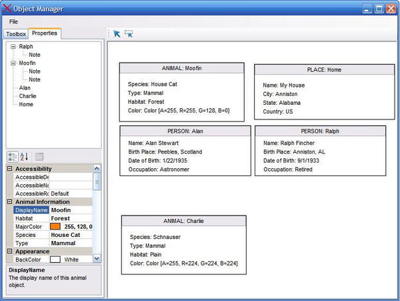Viewport: 400px width, 301px height.
Task: Open the File menu
Action: point(13,22)
